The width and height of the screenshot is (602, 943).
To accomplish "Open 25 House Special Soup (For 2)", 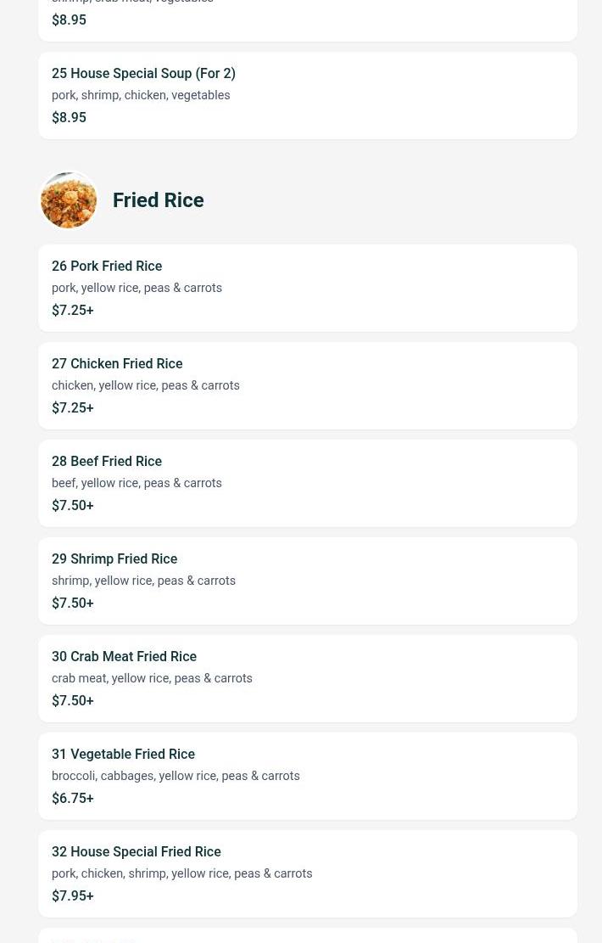I will [143, 74].
